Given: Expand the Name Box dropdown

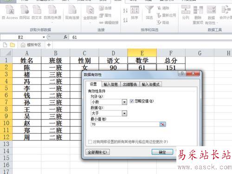Looking at the screenshot, I should [44, 37].
